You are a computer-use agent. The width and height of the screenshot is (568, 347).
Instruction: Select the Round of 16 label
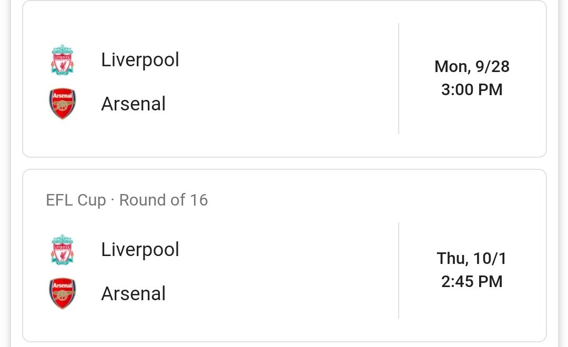point(164,200)
